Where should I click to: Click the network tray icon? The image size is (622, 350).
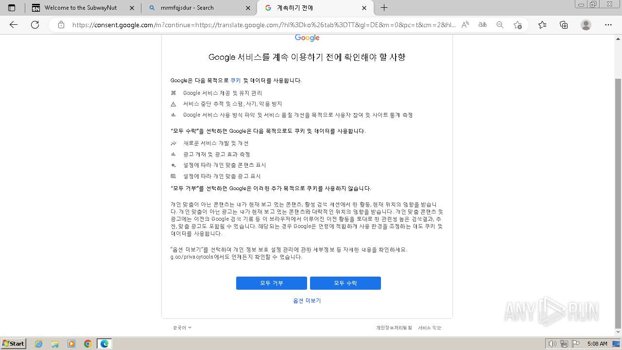click(564, 344)
